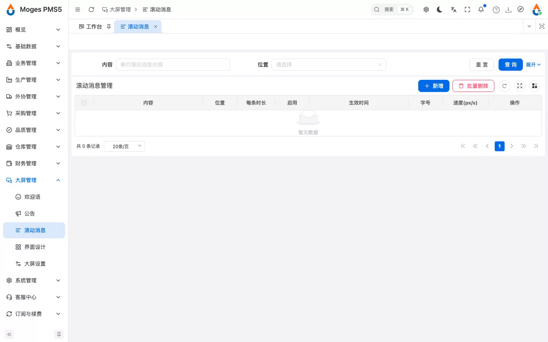
Task: Pin the sidebar using bottom pin icon
Action: [x=59, y=334]
